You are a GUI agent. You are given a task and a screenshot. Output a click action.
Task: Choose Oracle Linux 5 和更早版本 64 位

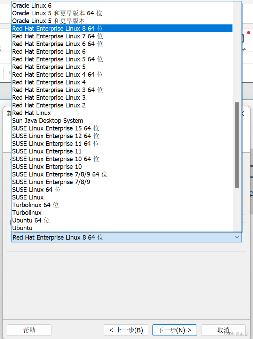pyautogui.click(x=122, y=13)
